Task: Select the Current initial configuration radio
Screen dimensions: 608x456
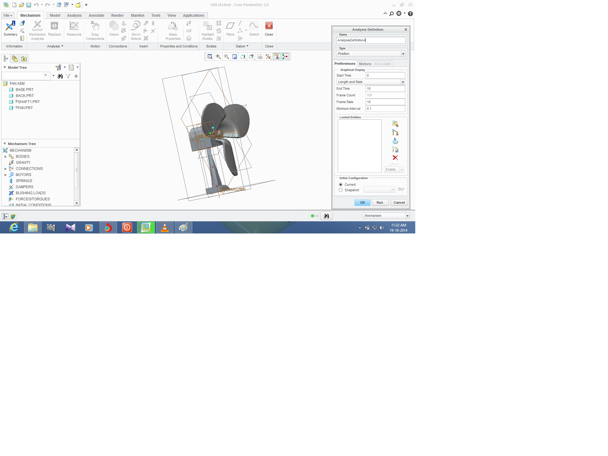Action: coord(340,185)
